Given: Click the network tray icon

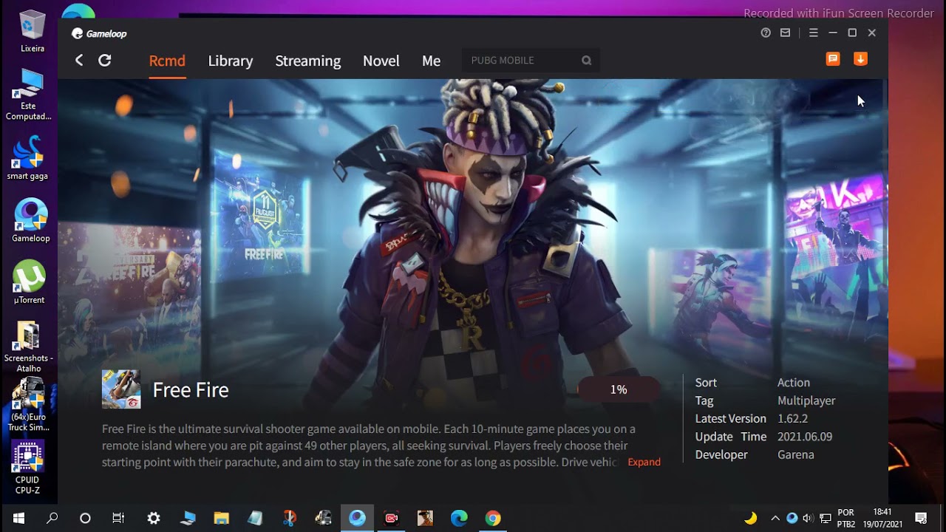Looking at the screenshot, I should tap(824, 518).
